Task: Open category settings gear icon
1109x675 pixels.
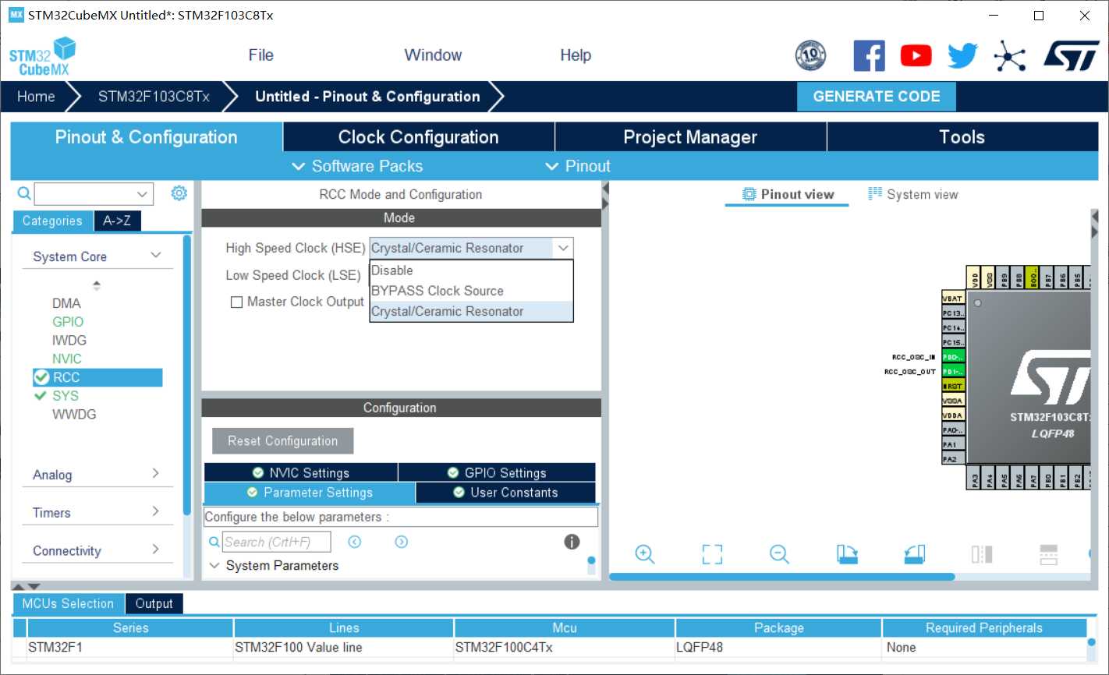Action: pos(179,193)
